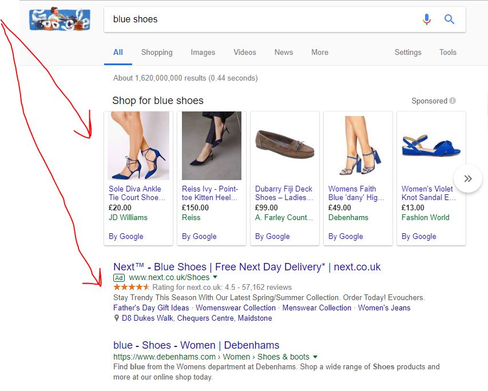Click the green Ad badge for Next
This screenshot has height=391, width=488.
119,278
